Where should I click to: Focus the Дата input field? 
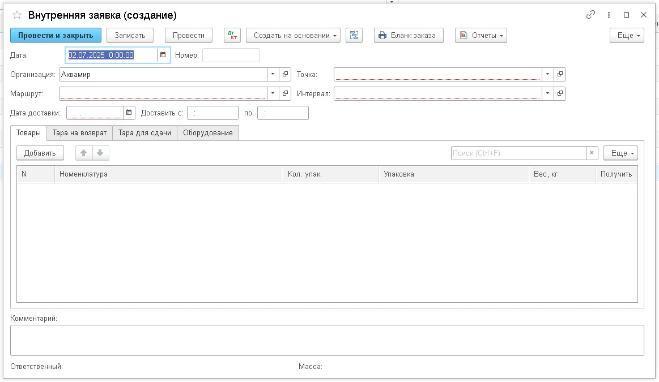pos(112,55)
